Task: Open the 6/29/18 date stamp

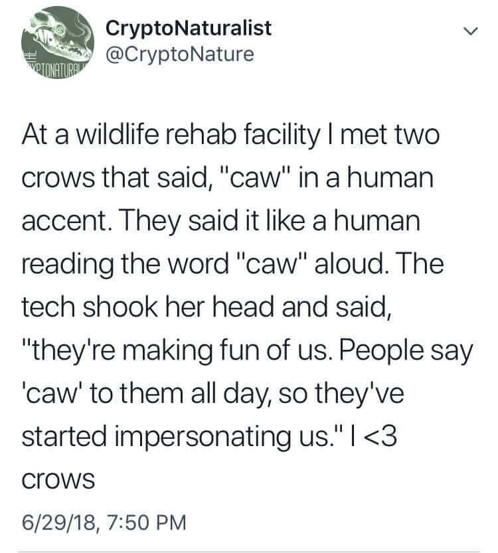Action: (58, 522)
